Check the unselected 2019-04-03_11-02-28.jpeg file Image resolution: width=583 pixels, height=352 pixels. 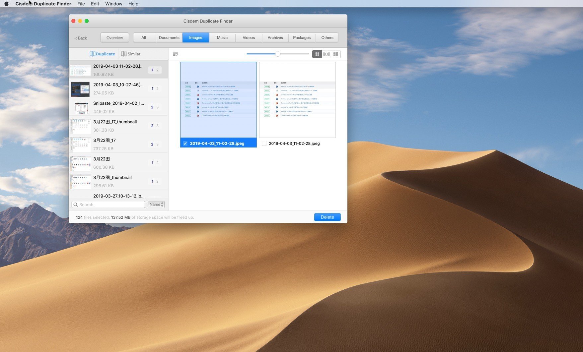[264, 144]
